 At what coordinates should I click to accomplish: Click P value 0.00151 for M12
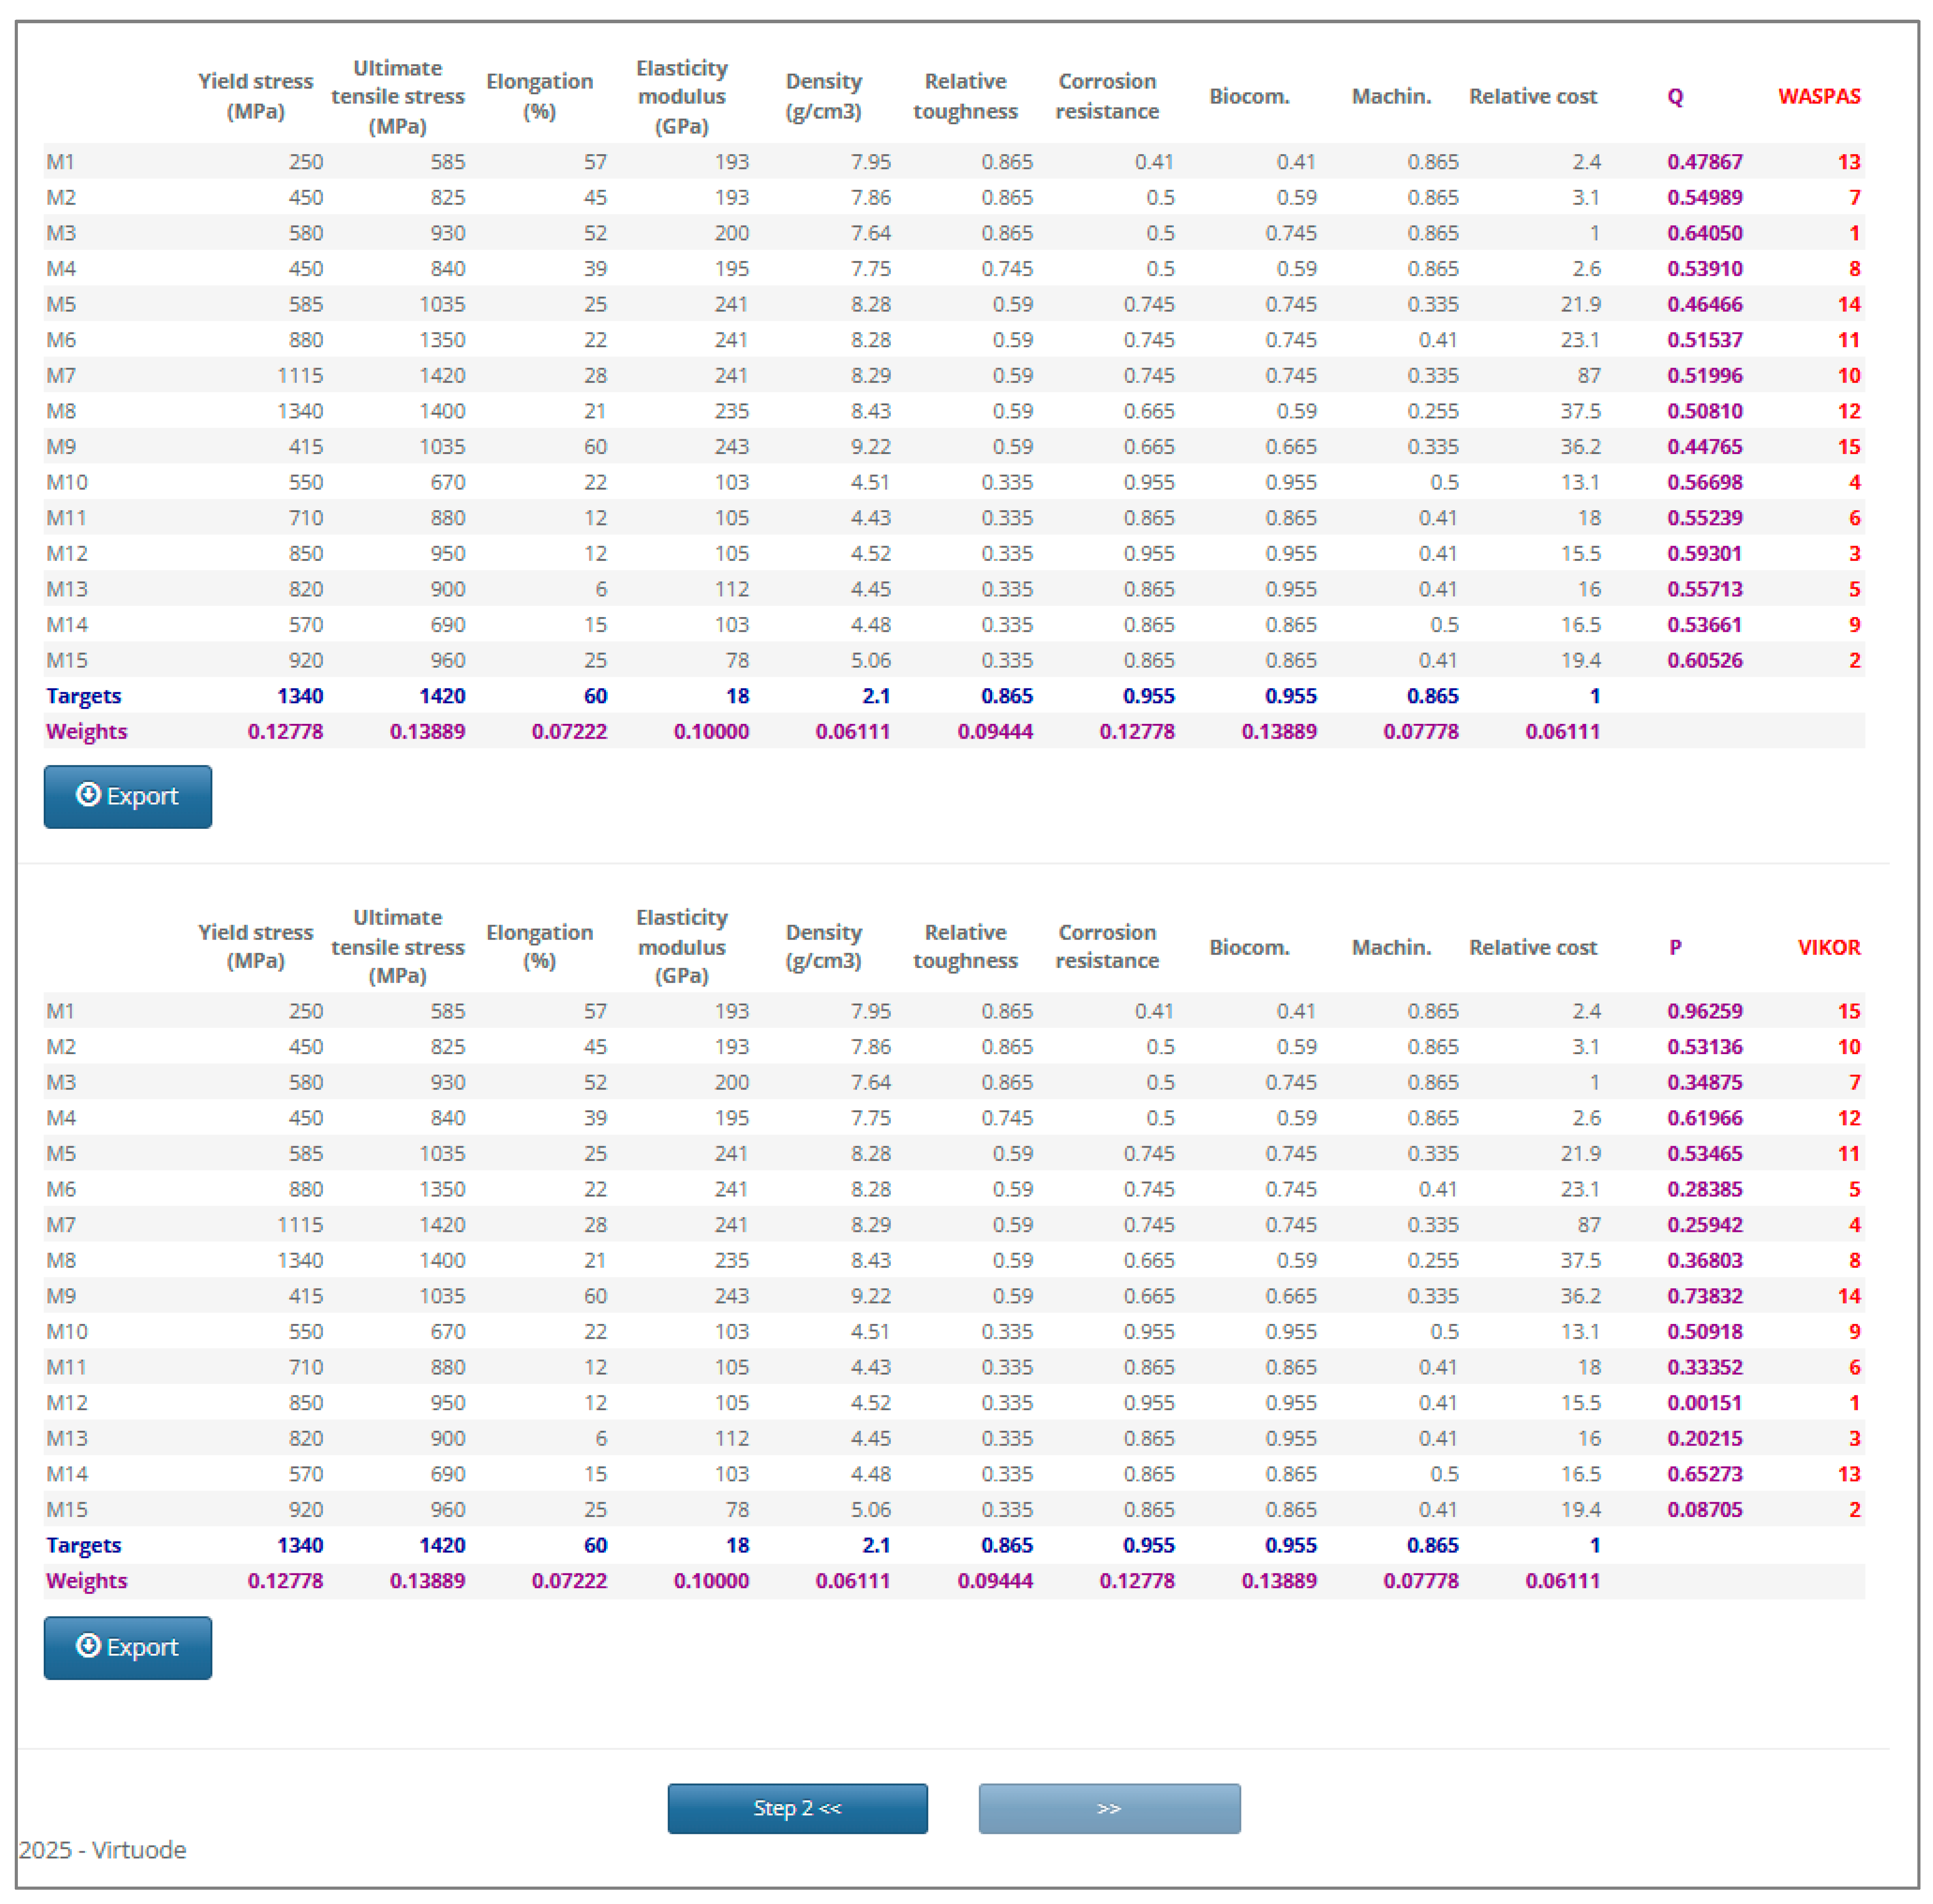(x=1704, y=1403)
